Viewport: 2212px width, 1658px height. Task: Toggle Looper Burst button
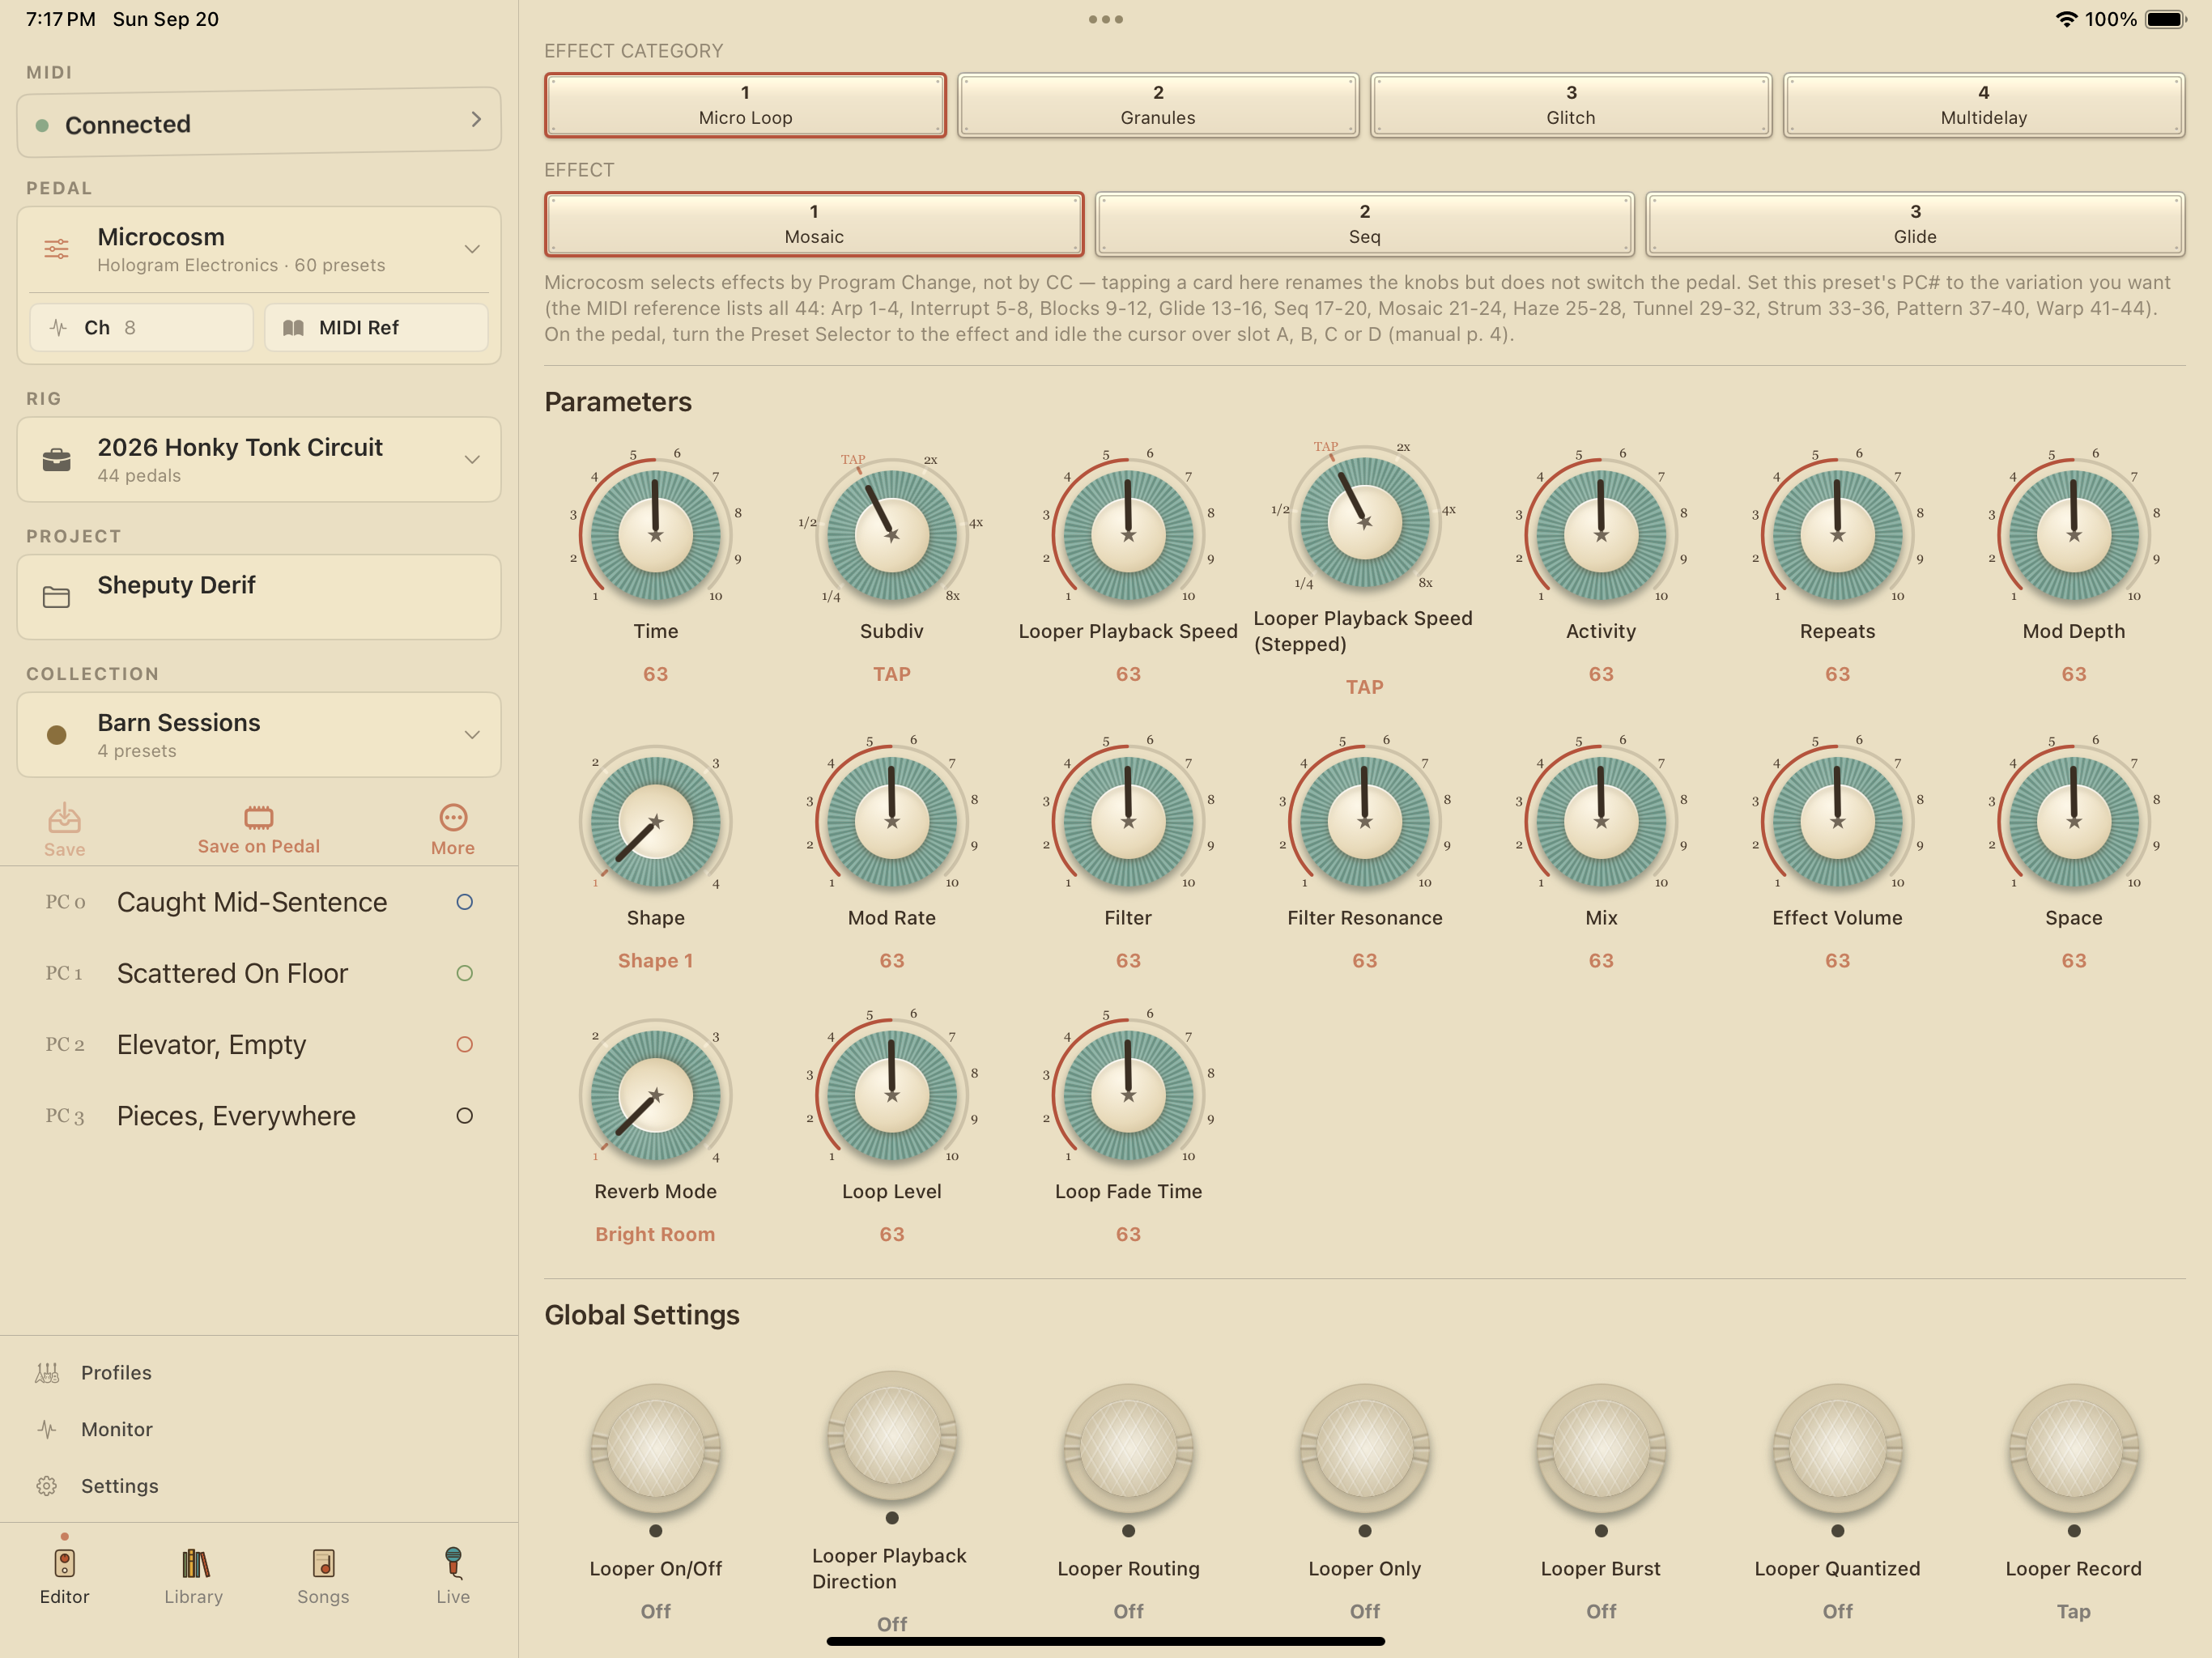1601,1449
